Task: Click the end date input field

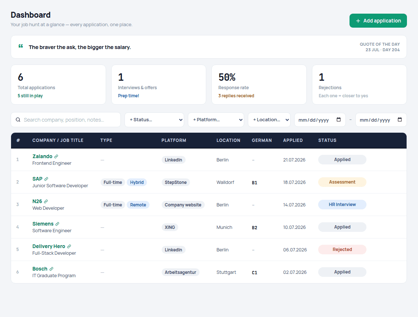Action: pyautogui.click(x=381, y=120)
